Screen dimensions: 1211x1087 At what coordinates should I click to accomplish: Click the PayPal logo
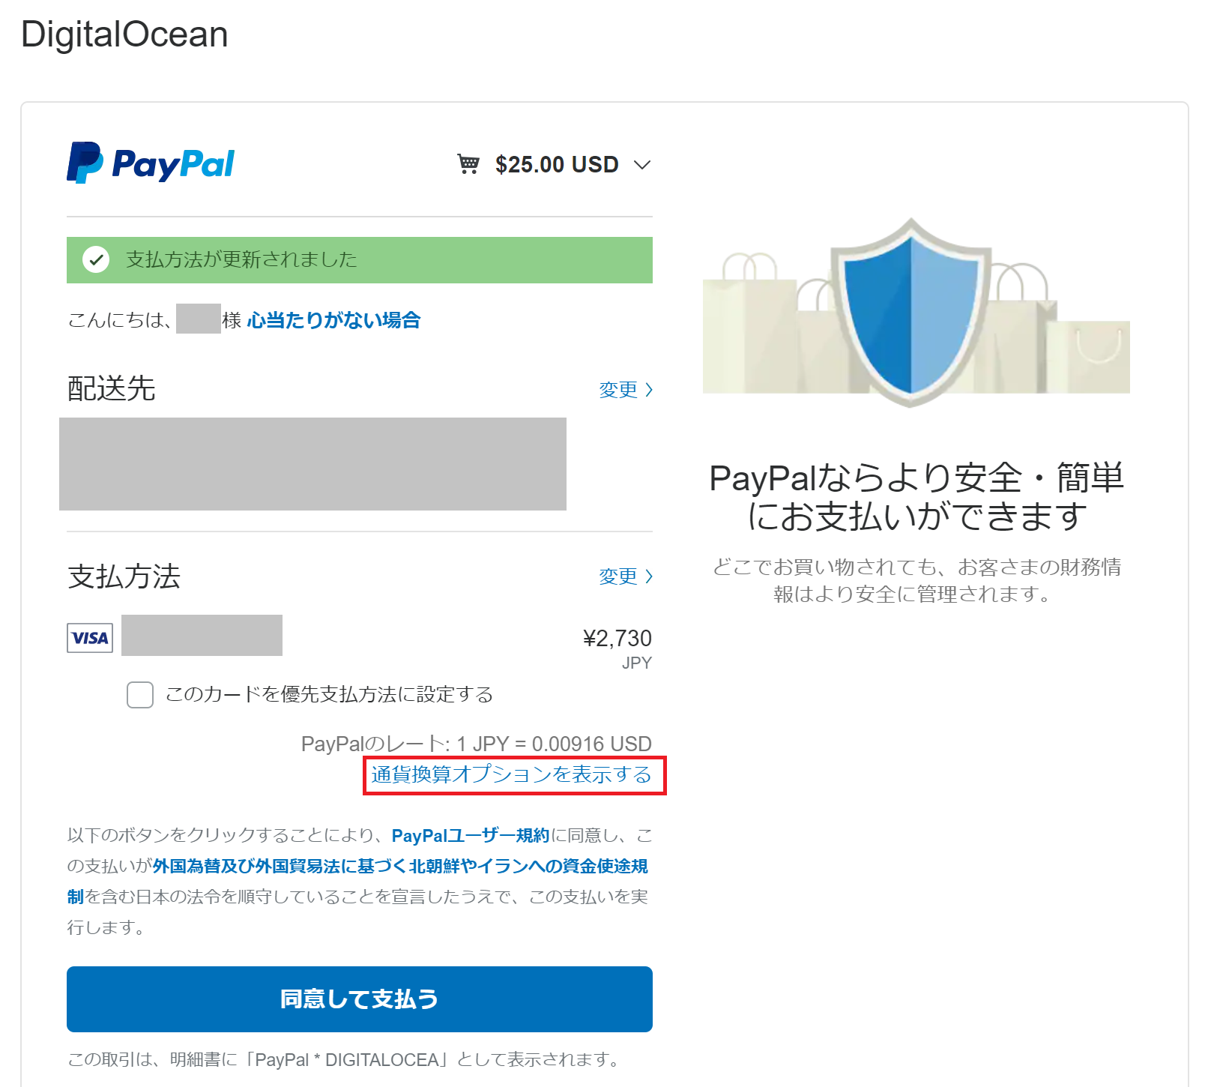151,163
